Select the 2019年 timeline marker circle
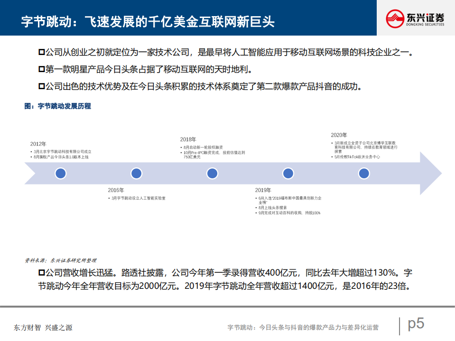Viewport: 455px width, 341px height. point(288,174)
